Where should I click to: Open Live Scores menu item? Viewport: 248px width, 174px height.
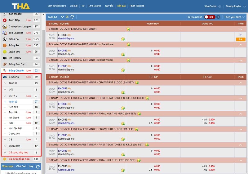95,6
